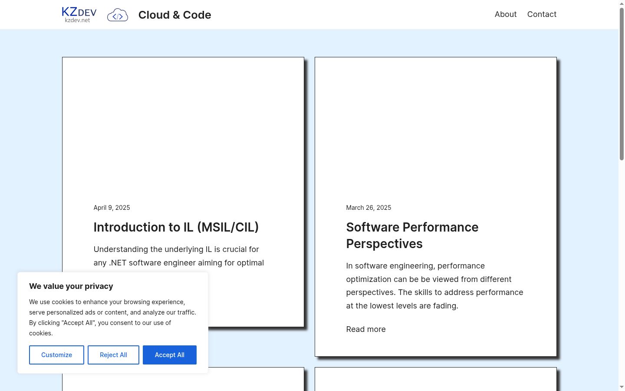Click the "Understanding the underlying IL" excerpt text

point(179,256)
